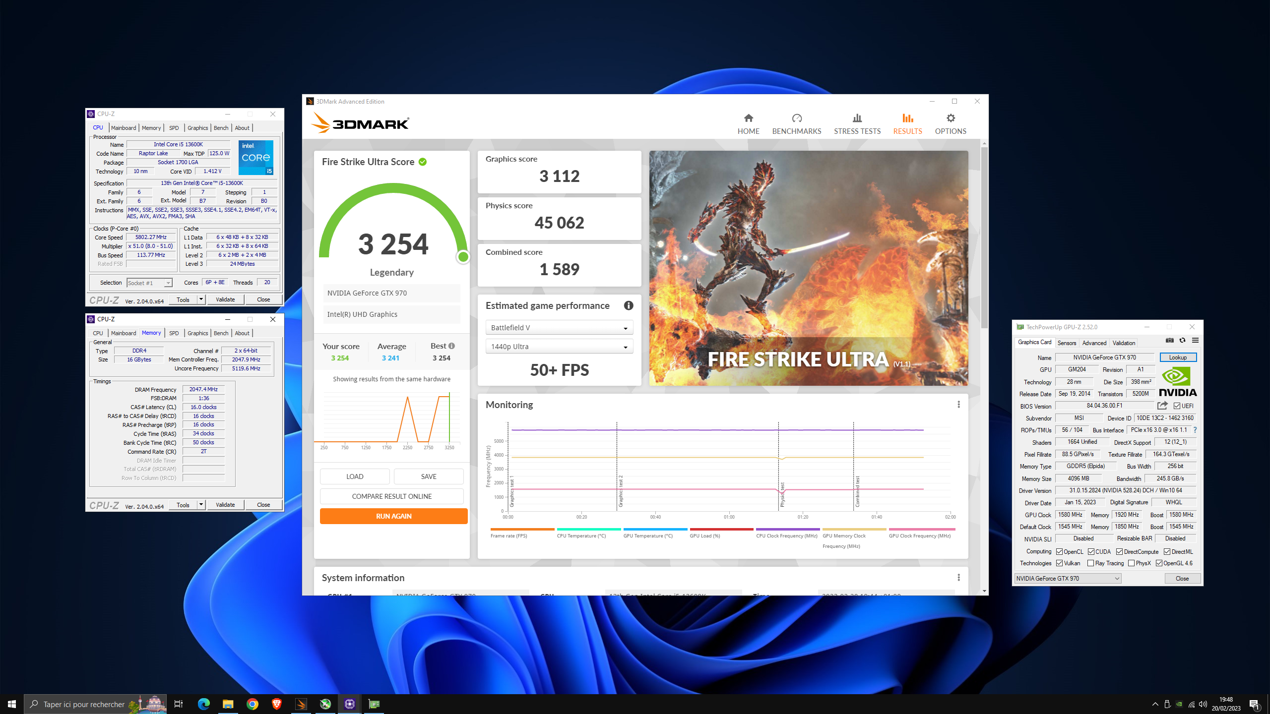Click the taskbar search box
Image resolution: width=1270 pixels, height=714 pixels.
[95, 704]
